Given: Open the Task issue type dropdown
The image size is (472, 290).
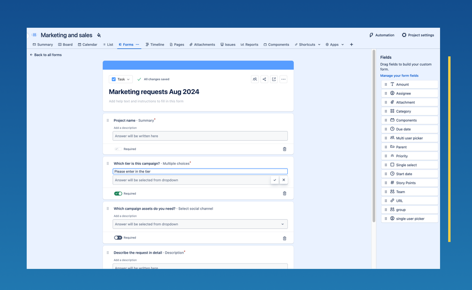Looking at the screenshot, I should pos(120,79).
